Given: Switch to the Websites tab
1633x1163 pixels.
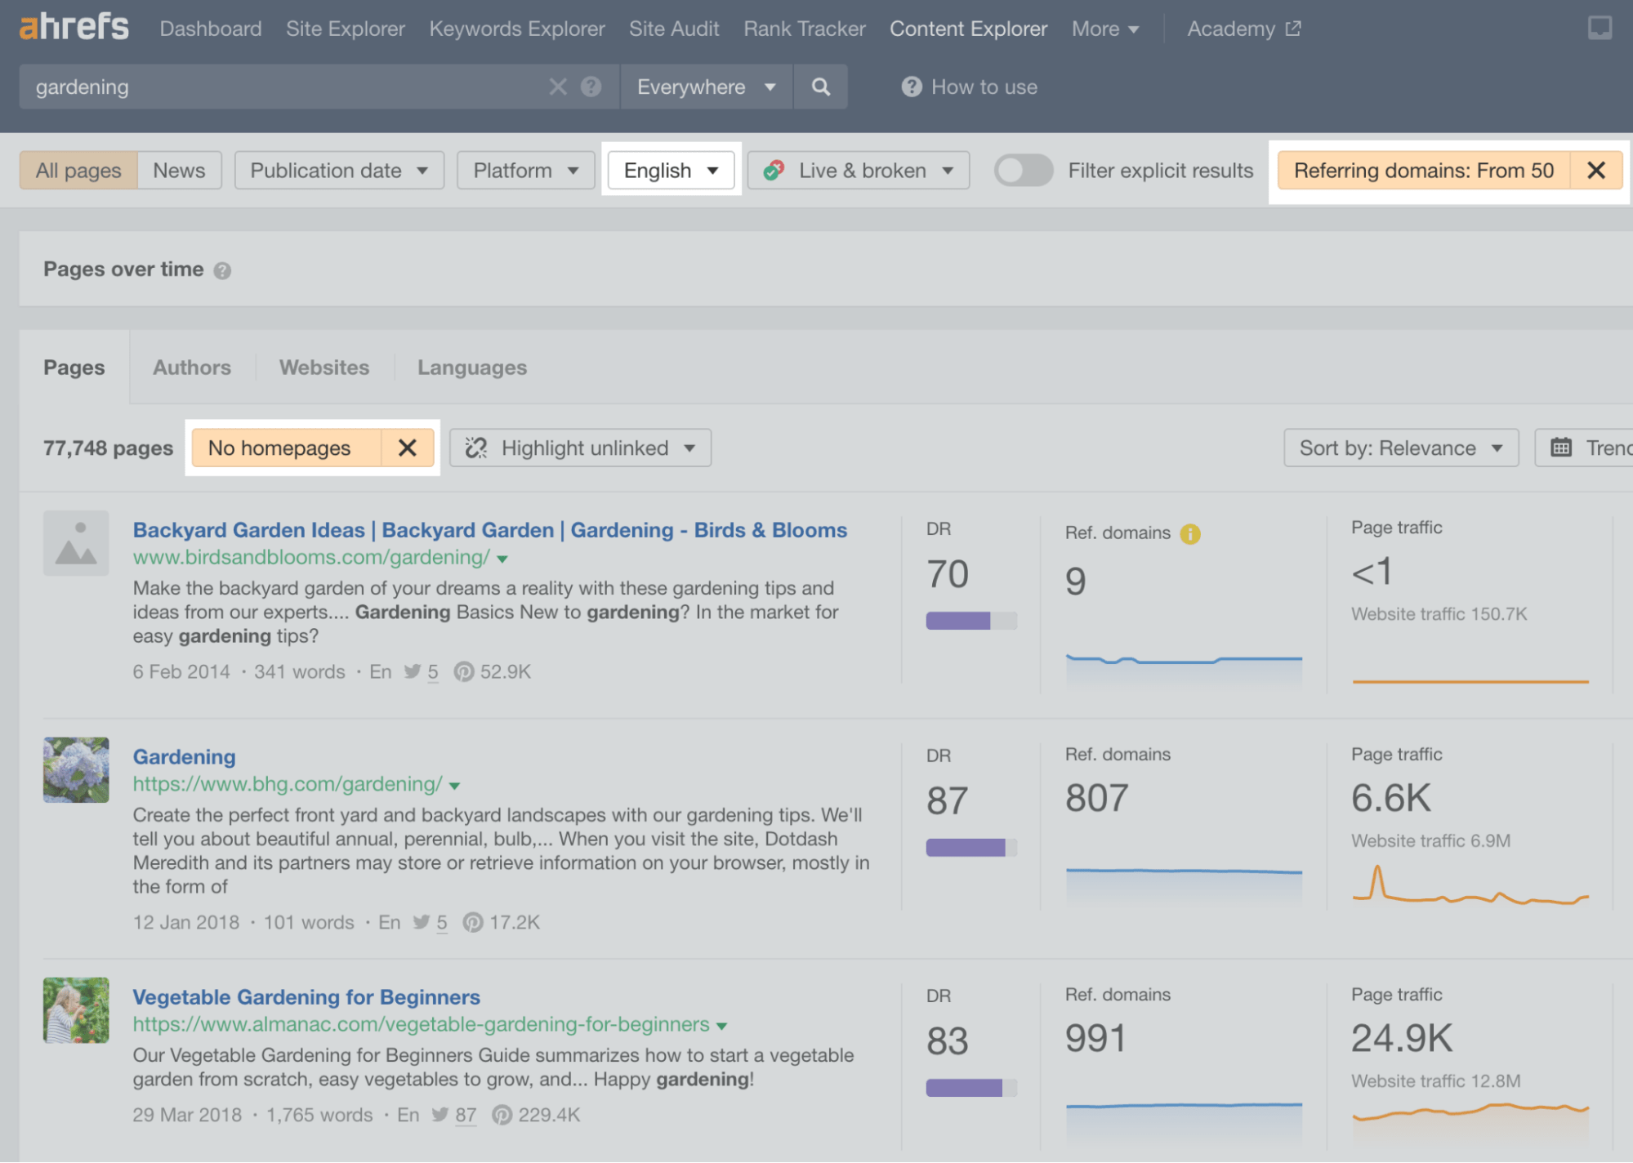Looking at the screenshot, I should 325,368.
